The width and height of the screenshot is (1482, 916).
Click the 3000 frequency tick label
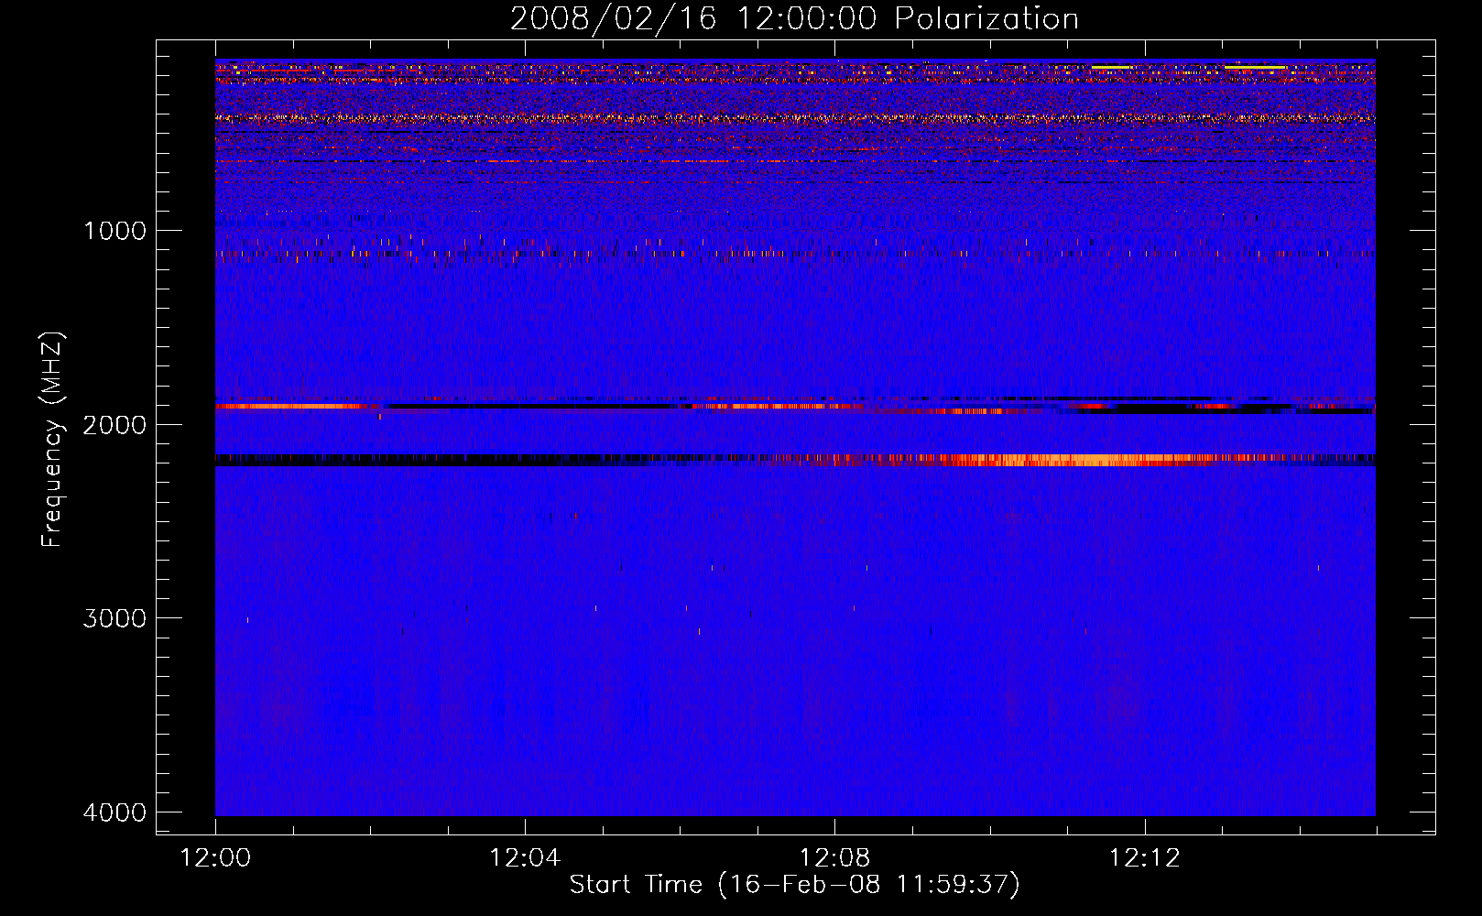(x=114, y=618)
